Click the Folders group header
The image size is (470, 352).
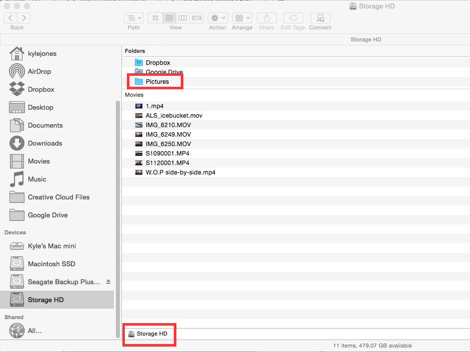pos(135,51)
